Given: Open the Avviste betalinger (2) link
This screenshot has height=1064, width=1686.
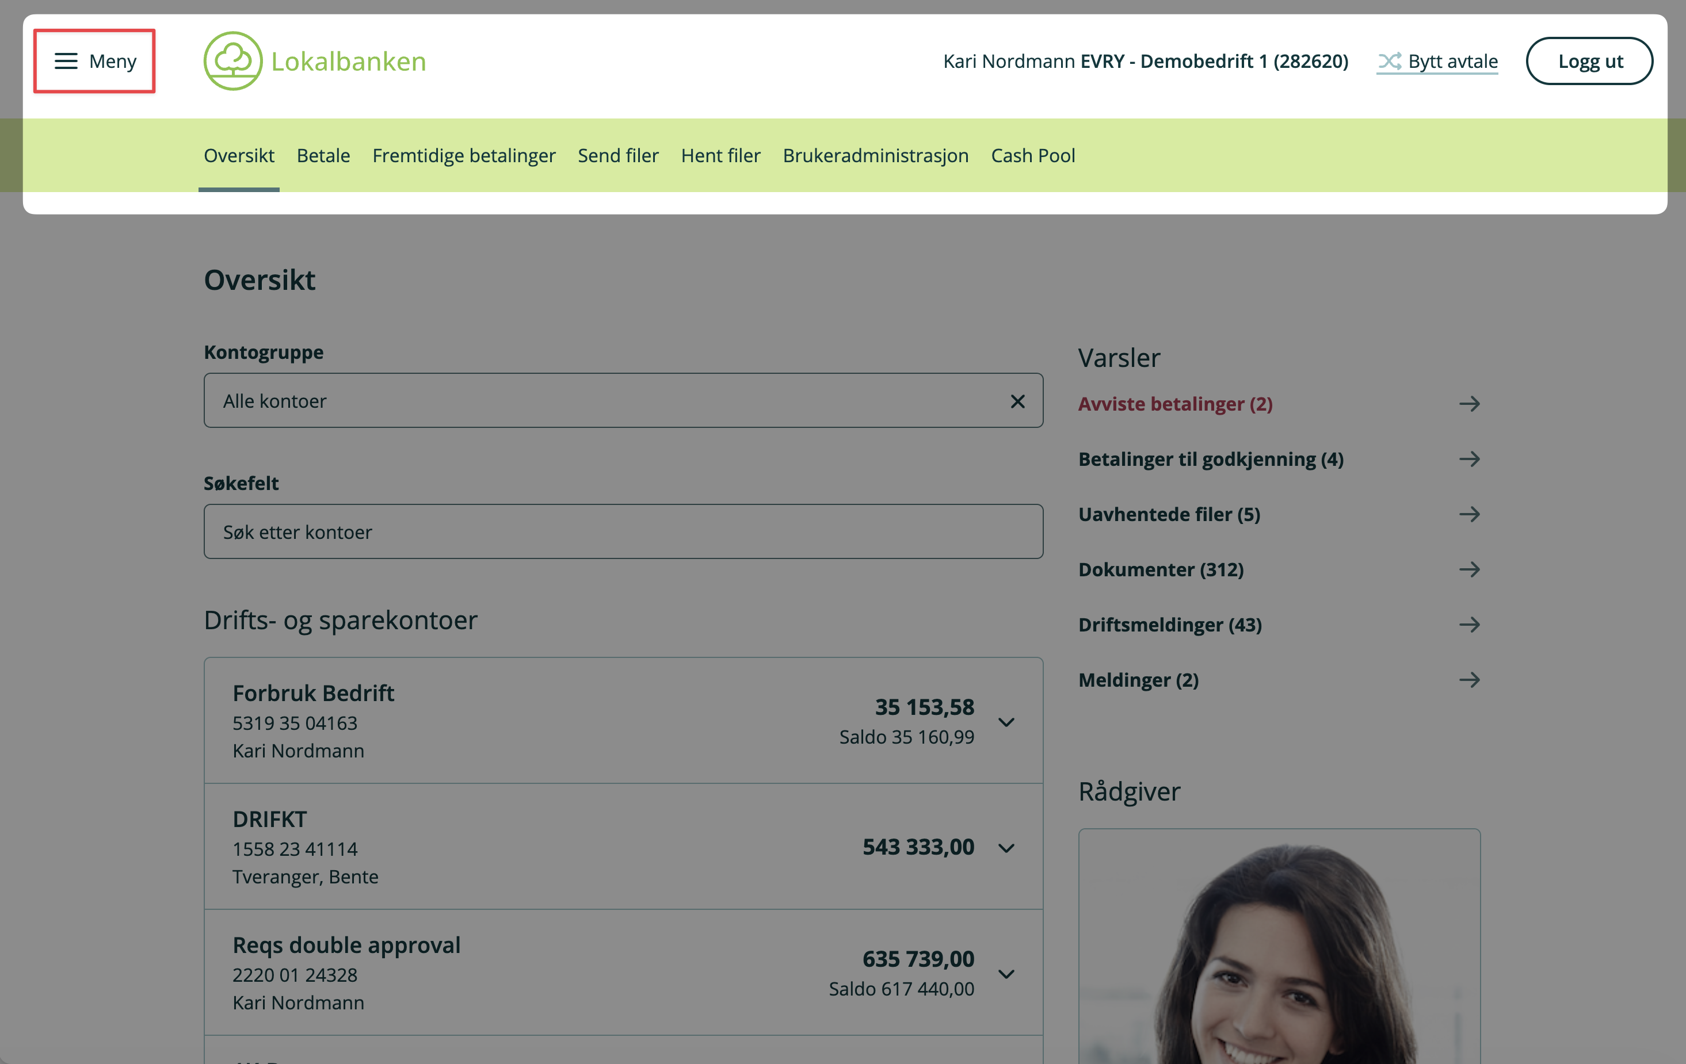Looking at the screenshot, I should (x=1175, y=404).
